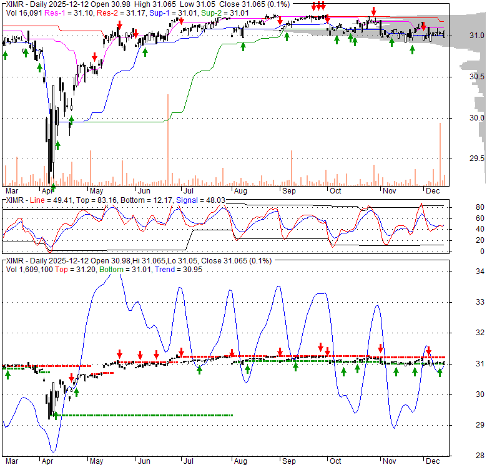The image size is (487, 465).
Task: Select the tall mid-June volume spike bar
Action: pos(167,139)
